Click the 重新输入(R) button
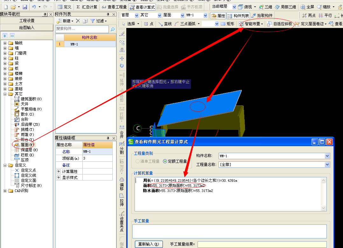 pos(149,244)
